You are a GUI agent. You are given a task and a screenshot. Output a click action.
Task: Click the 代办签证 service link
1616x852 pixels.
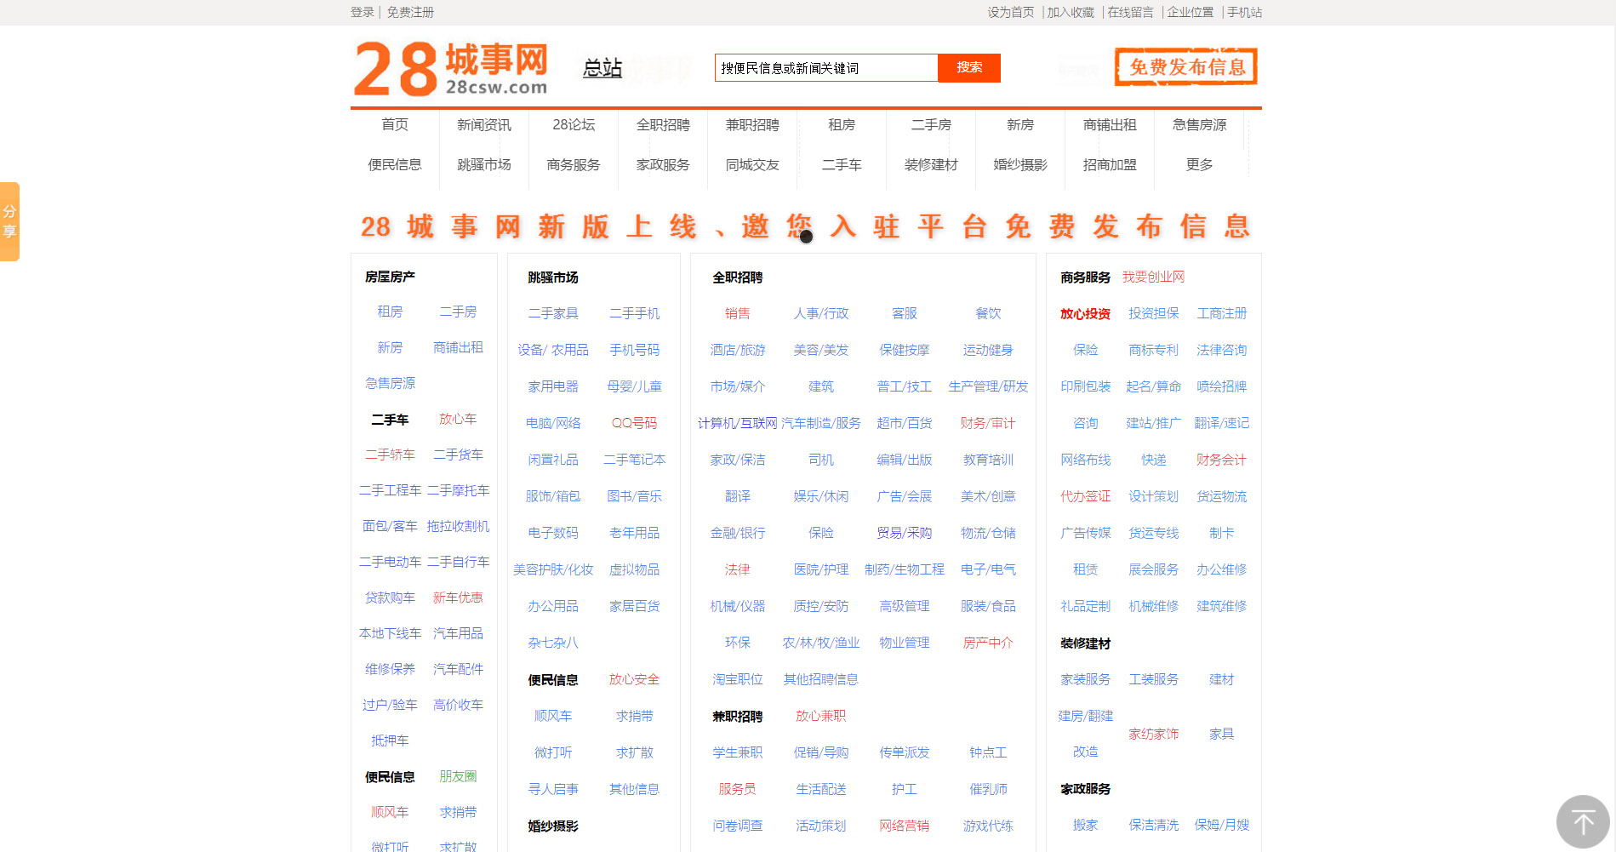point(1085,496)
